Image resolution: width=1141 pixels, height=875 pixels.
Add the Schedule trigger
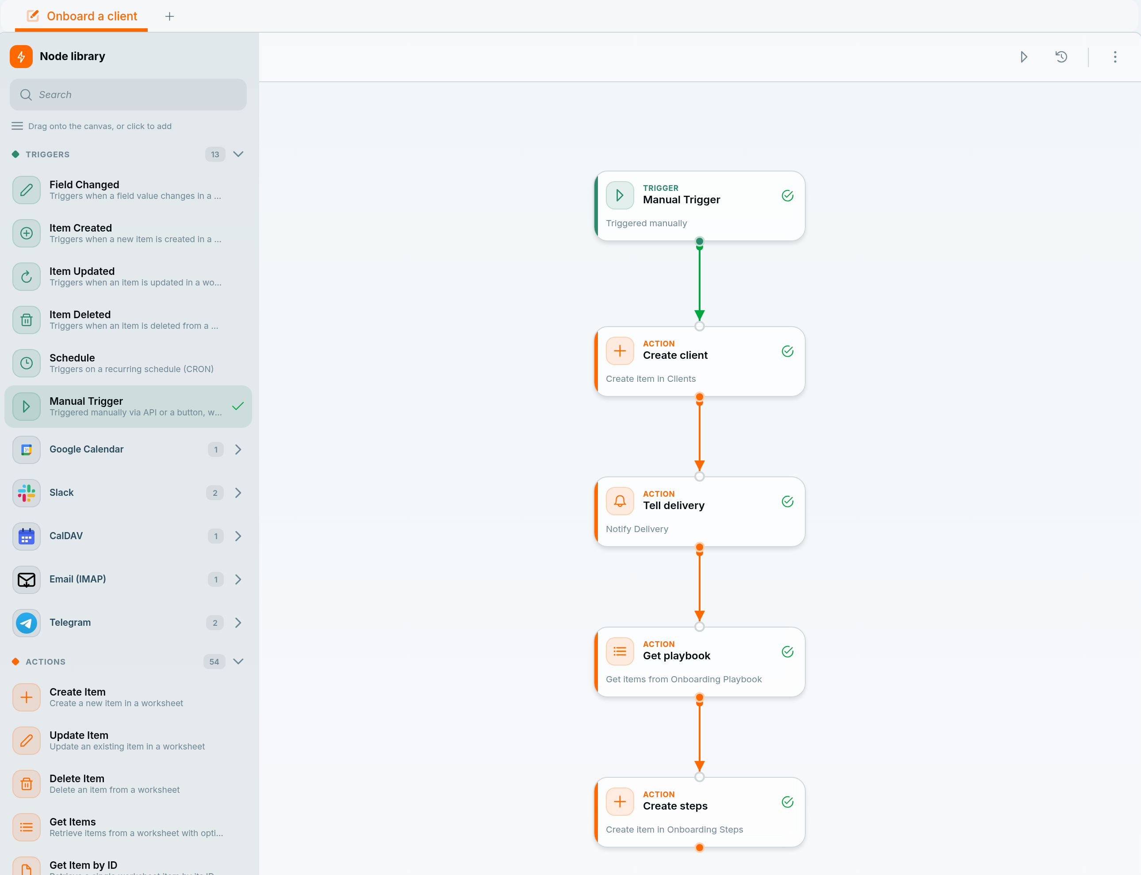[128, 363]
